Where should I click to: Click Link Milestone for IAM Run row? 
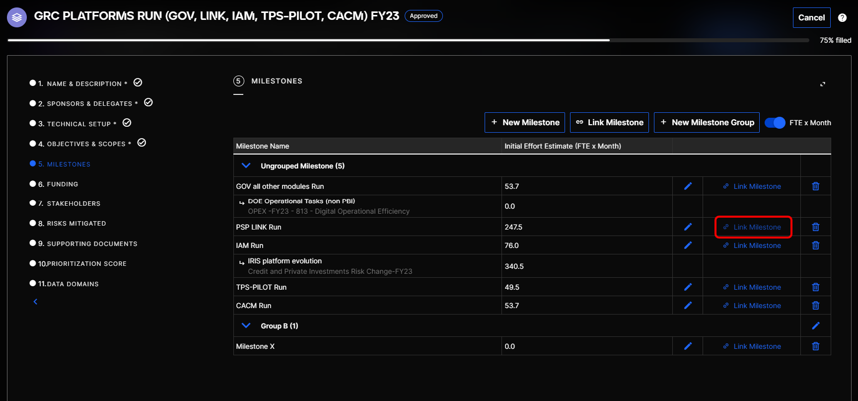pyautogui.click(x=752, y=245)
